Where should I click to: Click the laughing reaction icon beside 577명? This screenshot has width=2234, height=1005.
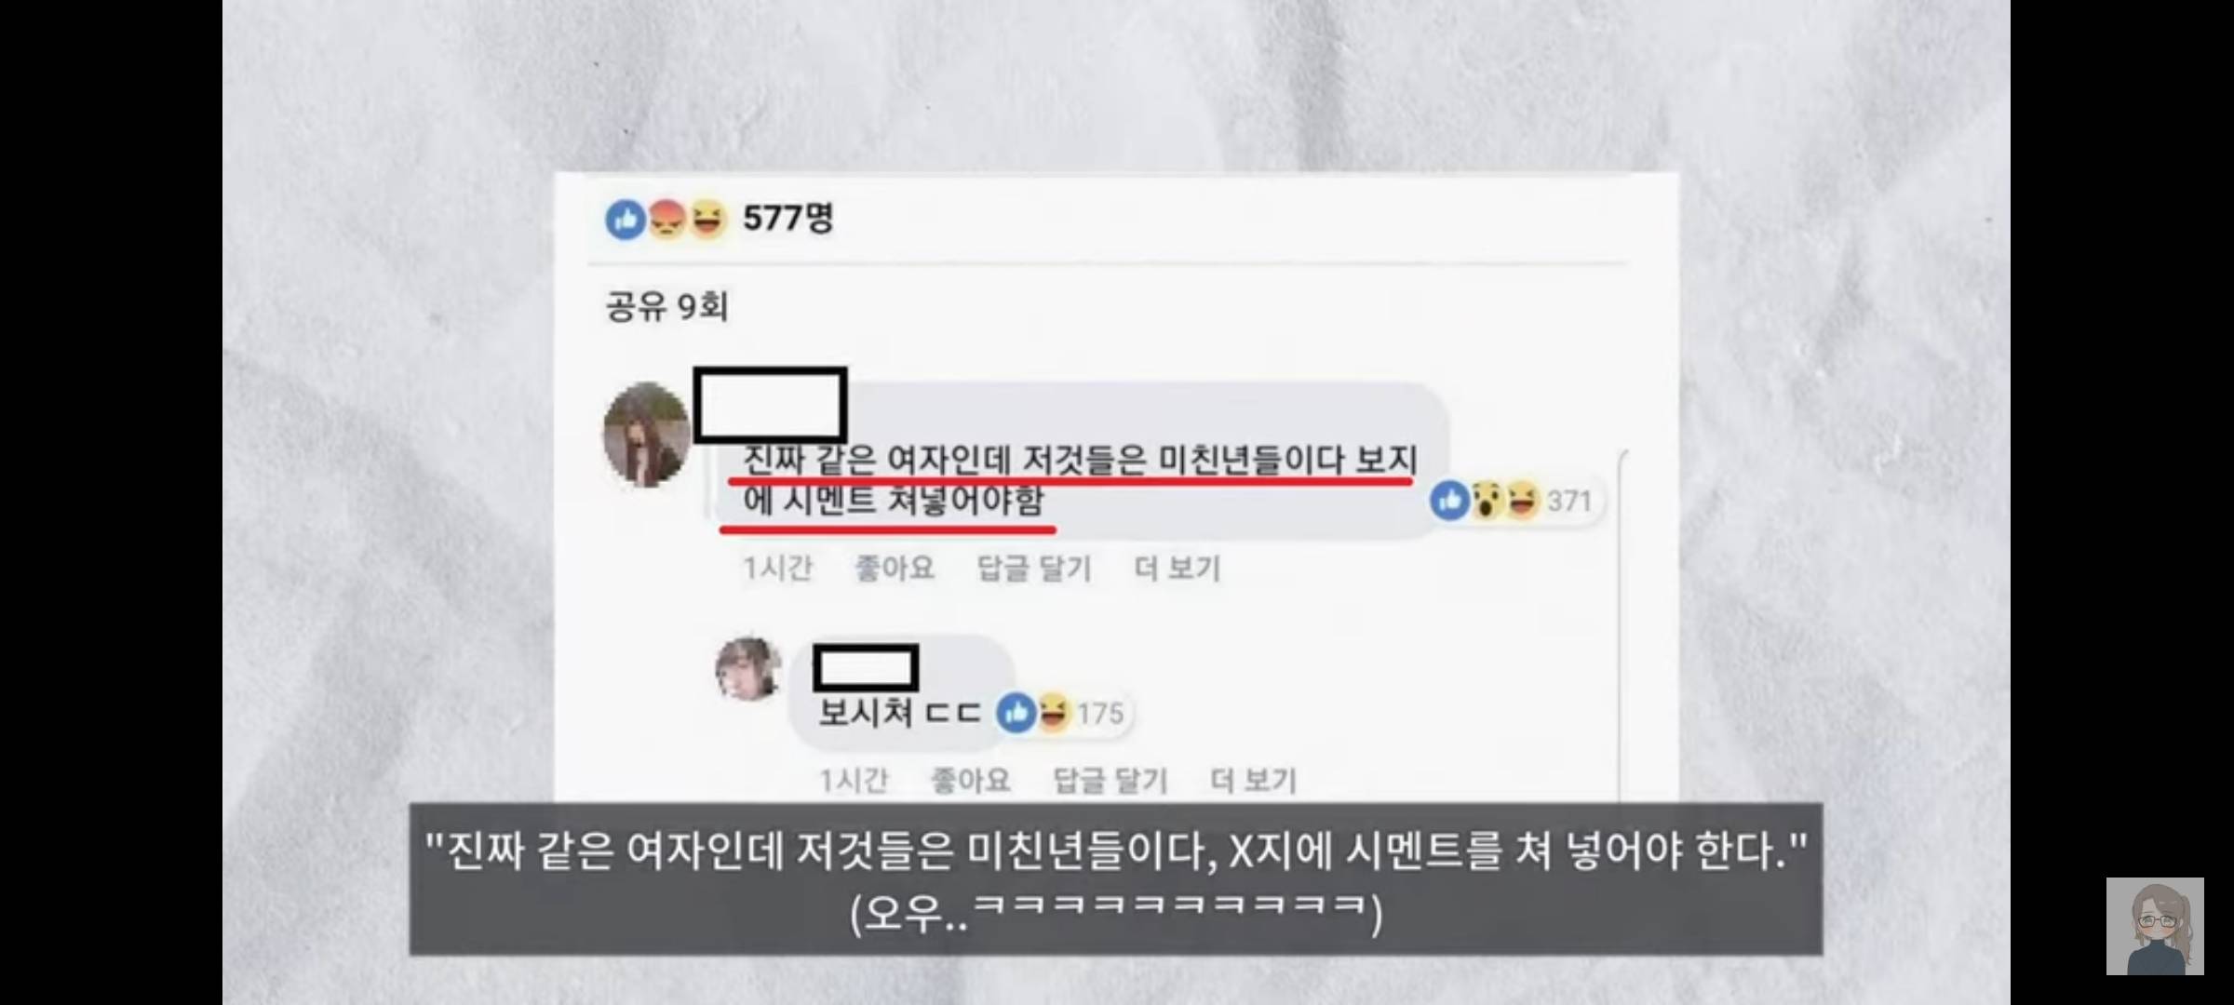(x=707, y=221)
